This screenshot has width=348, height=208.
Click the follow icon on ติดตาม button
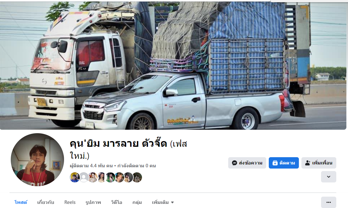(275, 163)
